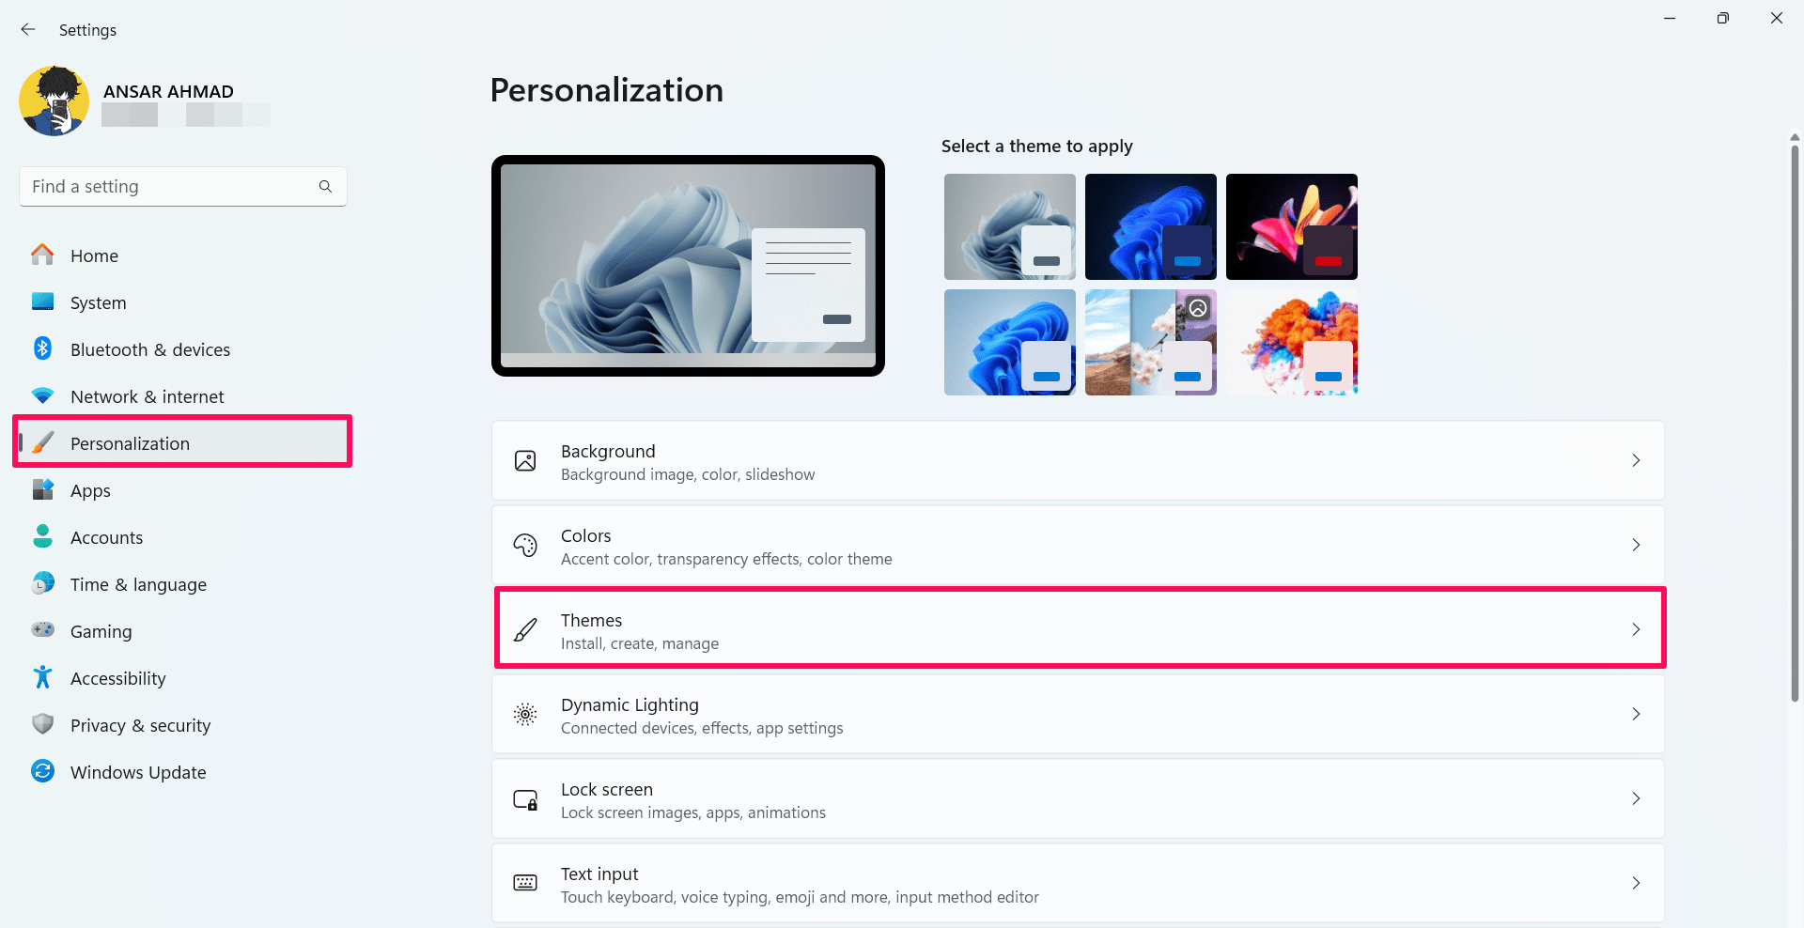The image size is (1804, 928).
Task: Go to Network & internet settings
Action: tap(147, 396)
